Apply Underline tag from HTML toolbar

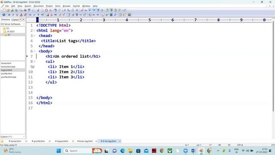point(17,15)
